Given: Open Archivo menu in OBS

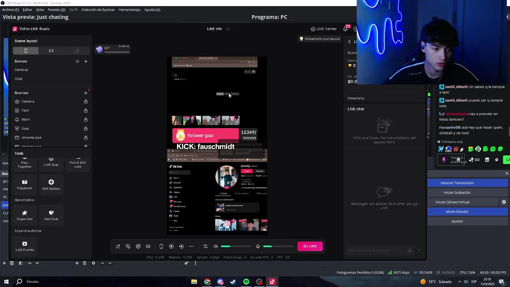Looking at the screenshot, I should (10, 10).
